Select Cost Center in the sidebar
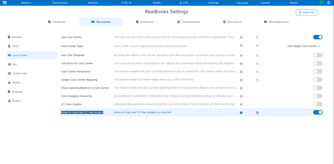The width and height of the screenshot is (334, 164). (x=32, y=55)
